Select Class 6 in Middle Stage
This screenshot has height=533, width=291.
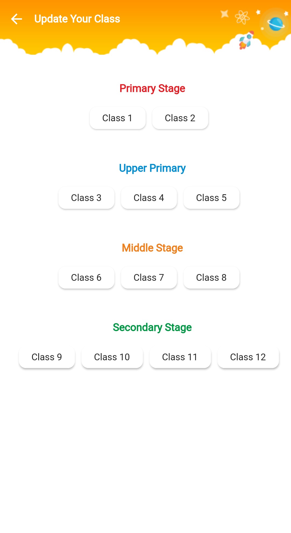[x=86, y=278]
